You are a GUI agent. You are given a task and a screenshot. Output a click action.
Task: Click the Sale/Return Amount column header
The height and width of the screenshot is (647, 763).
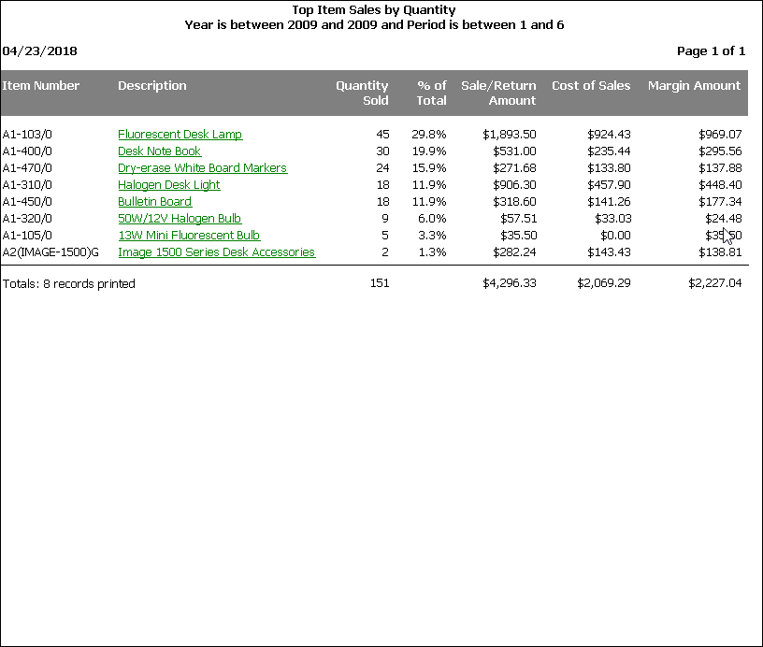pos(498,93)
